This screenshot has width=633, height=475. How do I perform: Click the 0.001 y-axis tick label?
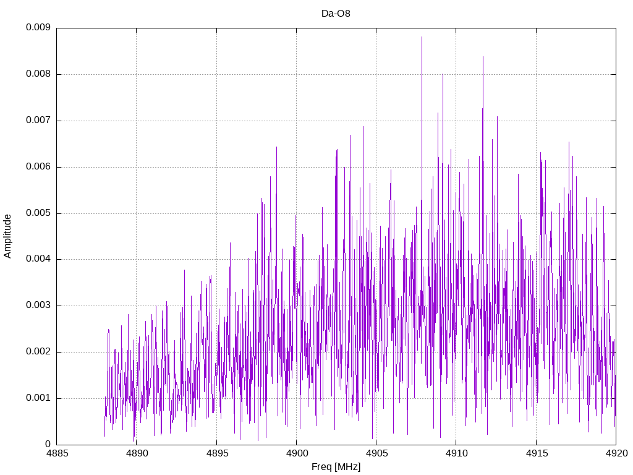pyautogui.click(x=38, y=398)
